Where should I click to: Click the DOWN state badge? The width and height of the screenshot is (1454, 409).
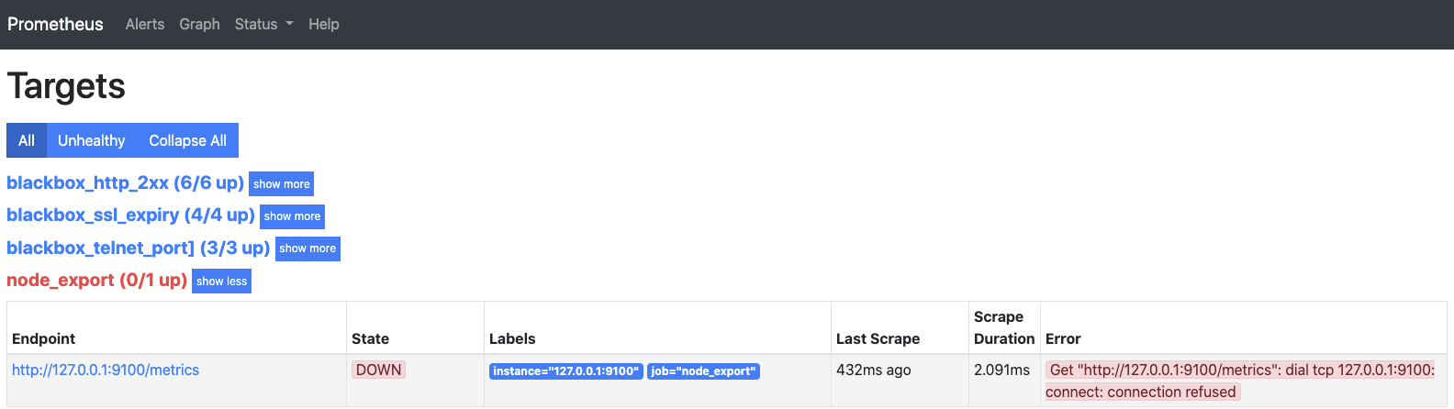pyautogui.click(x=378, y=370)
